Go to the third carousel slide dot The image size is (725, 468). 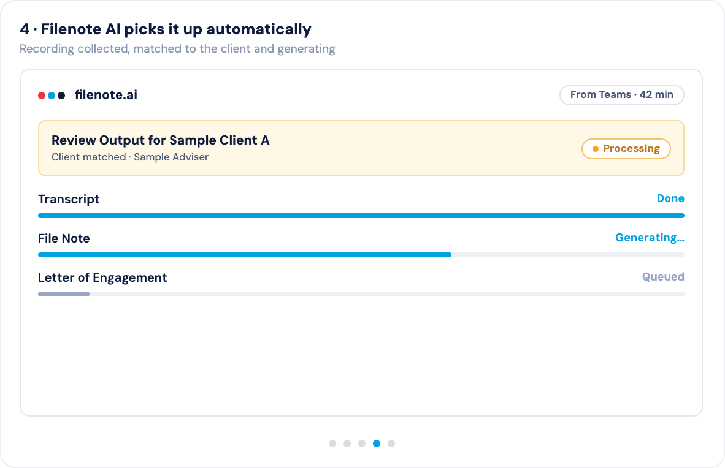click(362, 443)
